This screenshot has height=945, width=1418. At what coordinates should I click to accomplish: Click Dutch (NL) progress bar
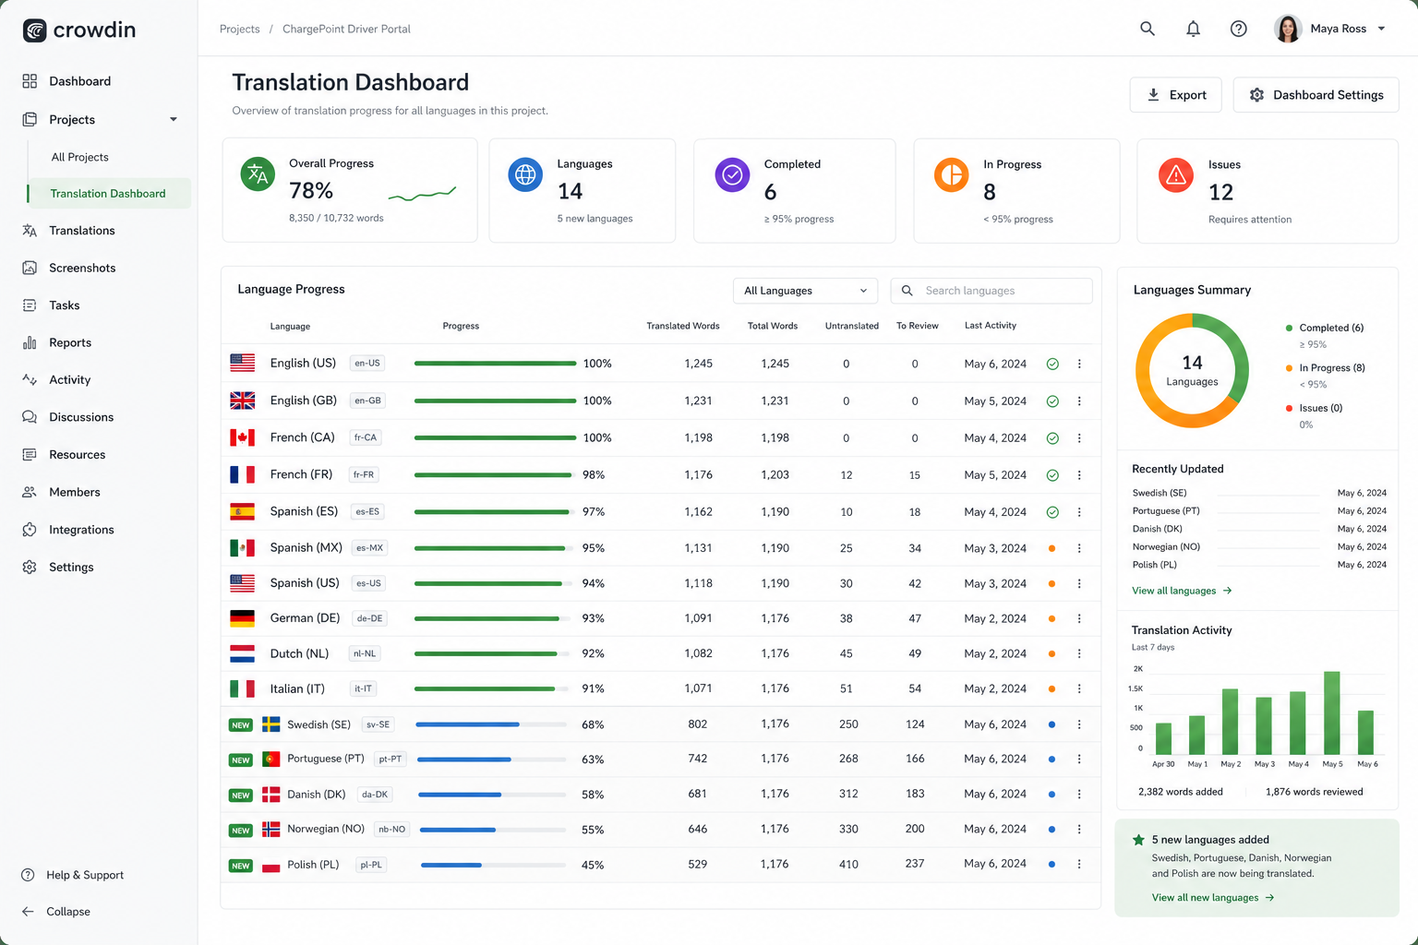click(491, 653)
